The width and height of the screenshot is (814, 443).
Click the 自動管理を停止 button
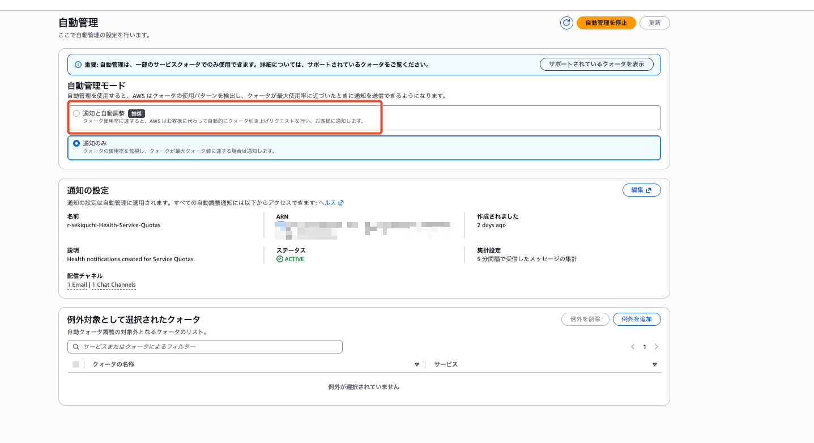[x=606, y=23]
